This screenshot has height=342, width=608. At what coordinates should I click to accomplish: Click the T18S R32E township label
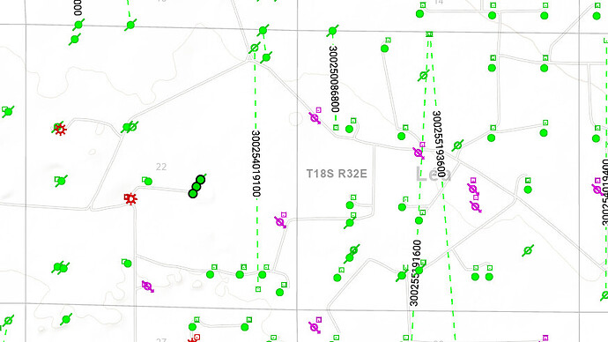click(337, 174)
